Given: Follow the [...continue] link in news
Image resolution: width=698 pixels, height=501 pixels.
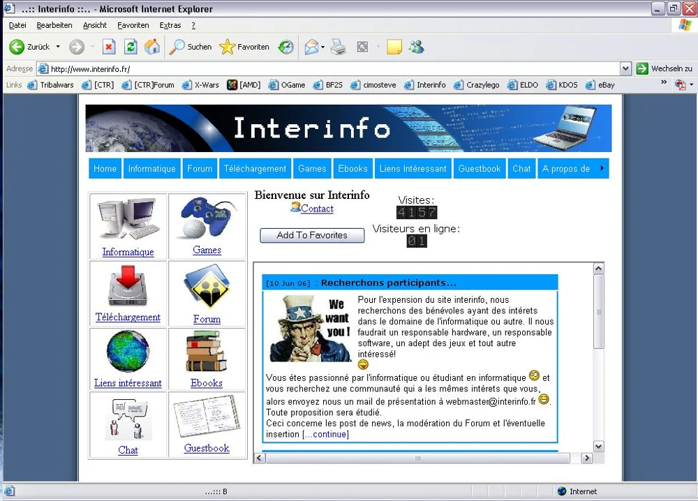Looking at the screenshot, I should coord(325,434).
